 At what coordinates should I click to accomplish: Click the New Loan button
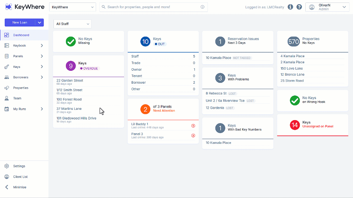pyautogui.click(x=20, y=23)
